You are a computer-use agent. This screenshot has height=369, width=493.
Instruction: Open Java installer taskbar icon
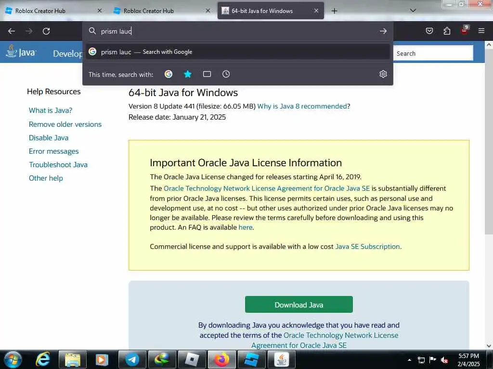281,359
